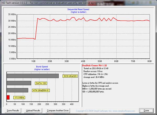Click the Burst Speed chart title
The image size is (157, 115).
tap(42, 66)
